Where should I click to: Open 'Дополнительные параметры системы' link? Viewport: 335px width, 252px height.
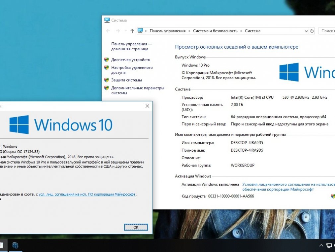click(x=138, y=90)
